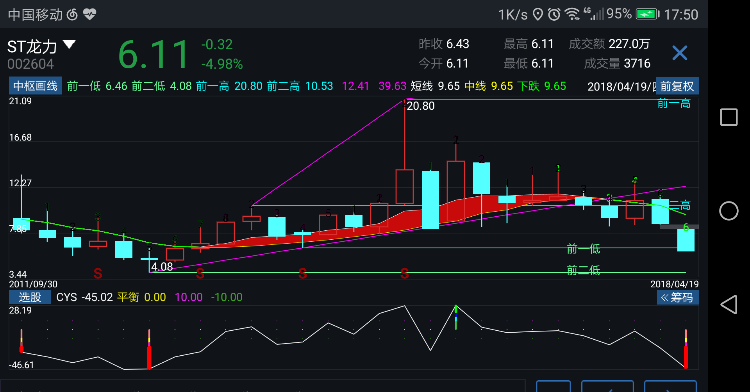Tap the 成交量 3716 volume value
Screen dimensions: 750x392
[x=617, y=63]
